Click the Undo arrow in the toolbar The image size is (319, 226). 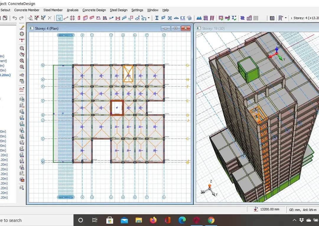15,18
